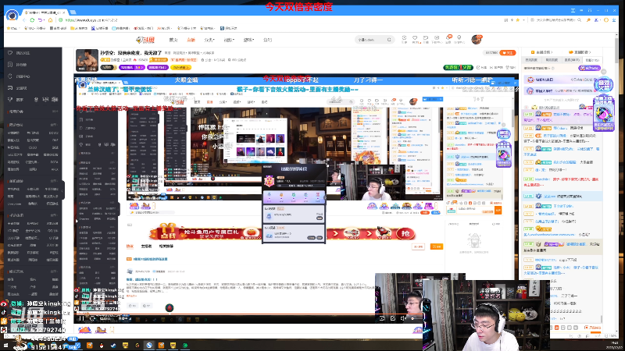Click the streamer's muscular avatar thumbnail

click(x=87, y=60)
